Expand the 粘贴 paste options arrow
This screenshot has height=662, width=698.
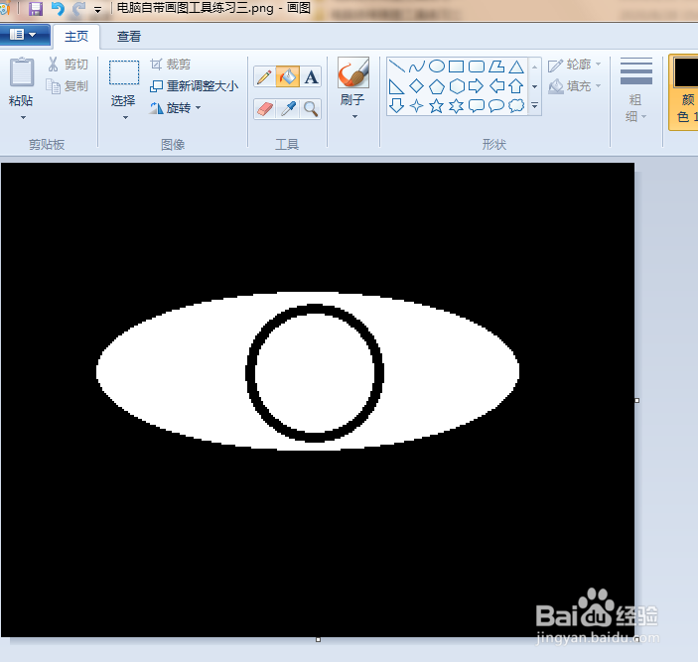[x=23, y=118]
